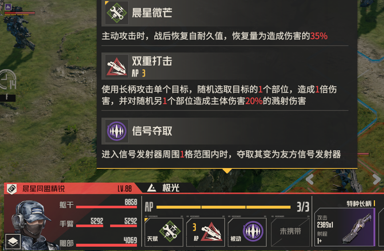Click the 躯干 torso durability bar
The width and height of the screenshot is (384, 251).
[106, 207]
